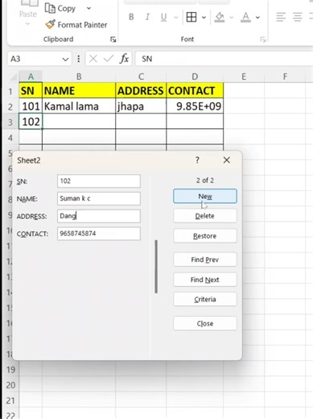The width and height of the screenshot is (313, 419).
Task: Select column F header
Action: pos(285,77)
